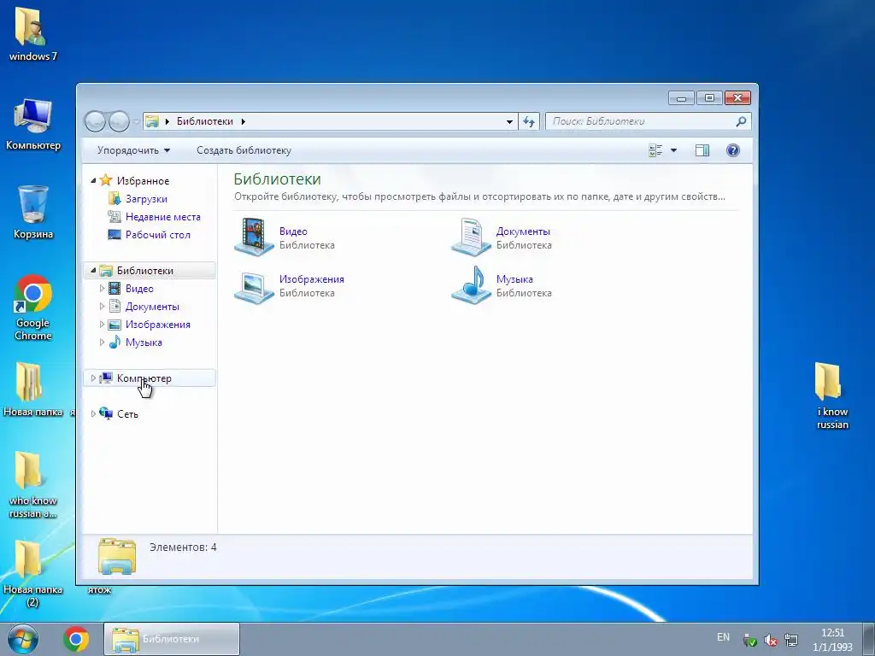This screenshot has width=875, height=656.
Task: Select the Новая папка (2) desktop folder
Action: [x=32, y=573]
